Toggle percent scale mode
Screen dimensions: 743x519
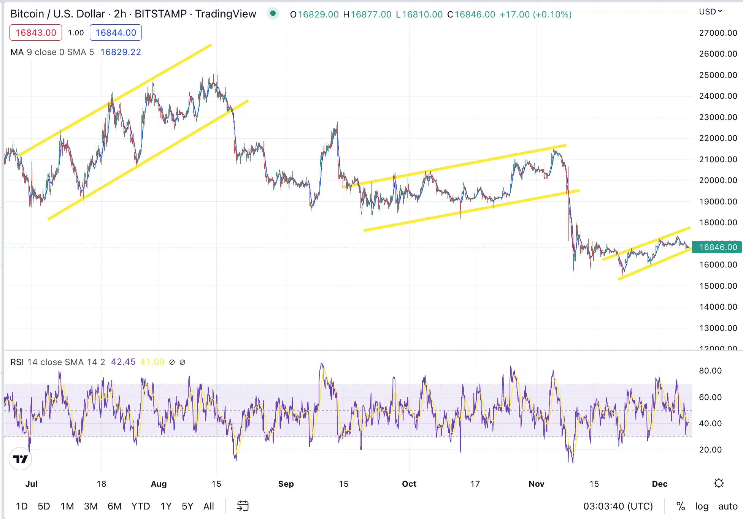[680, 506]
